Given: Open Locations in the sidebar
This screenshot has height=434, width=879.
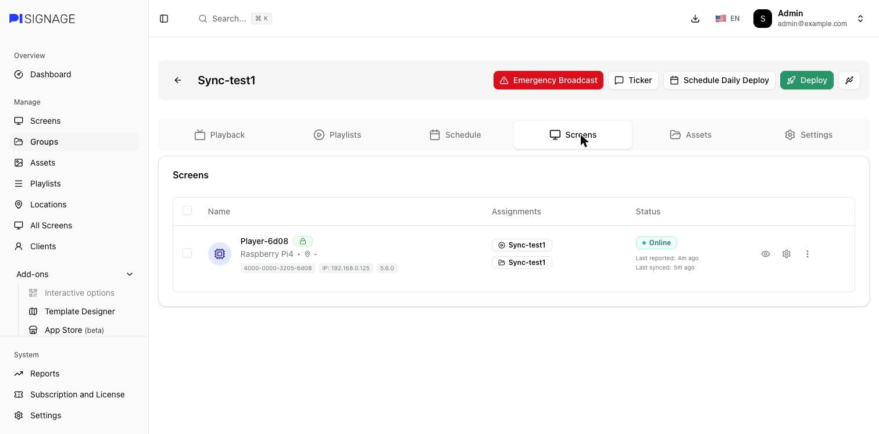Looking at the screenshot, I should [74, 205].
